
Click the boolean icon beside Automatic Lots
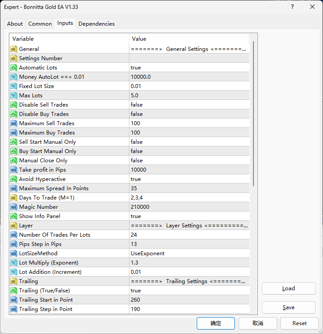click(x=14, y=68)
